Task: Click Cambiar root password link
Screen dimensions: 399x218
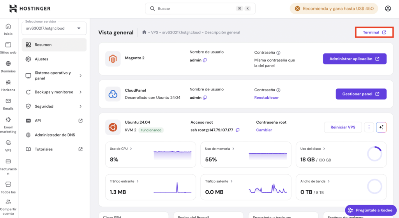Action: (x=264, y=130)
